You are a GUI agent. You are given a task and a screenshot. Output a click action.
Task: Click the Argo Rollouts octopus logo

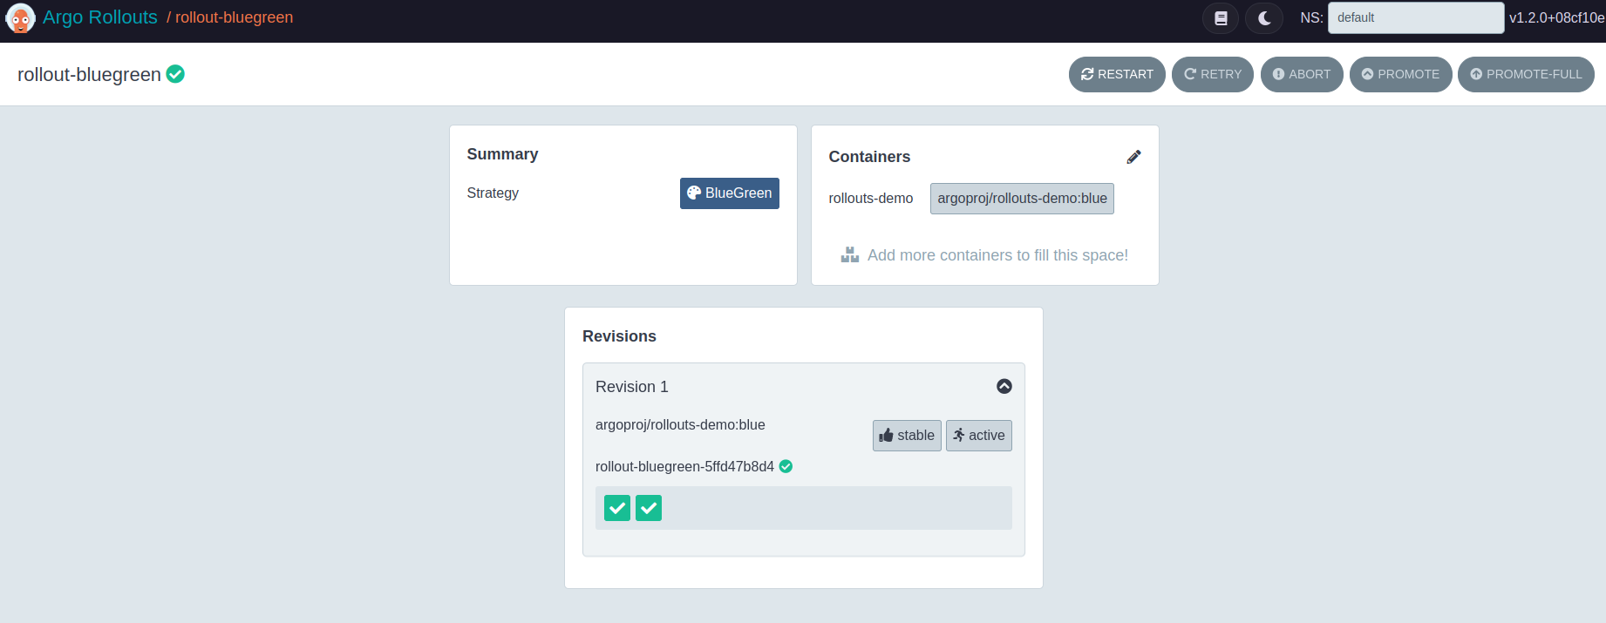click(x=20, y=17)
